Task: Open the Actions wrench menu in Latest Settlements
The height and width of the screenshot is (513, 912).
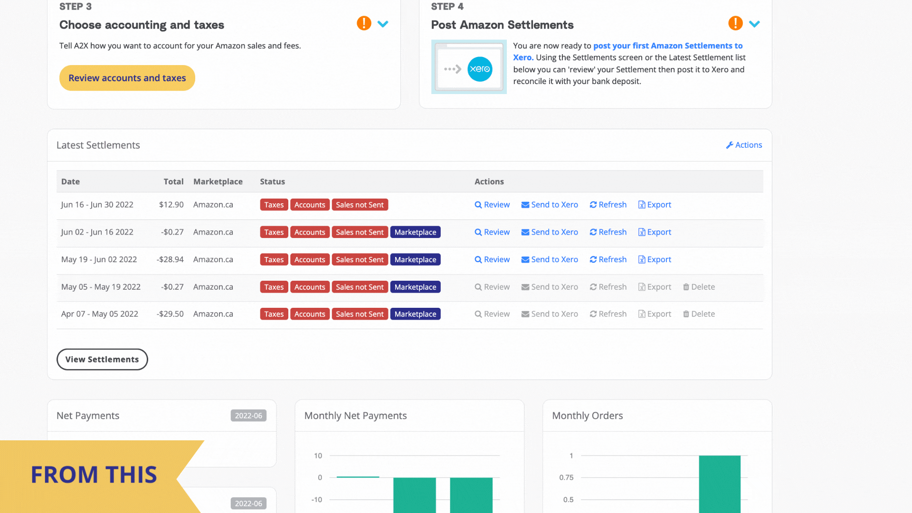Action: (x=744, y=145)
